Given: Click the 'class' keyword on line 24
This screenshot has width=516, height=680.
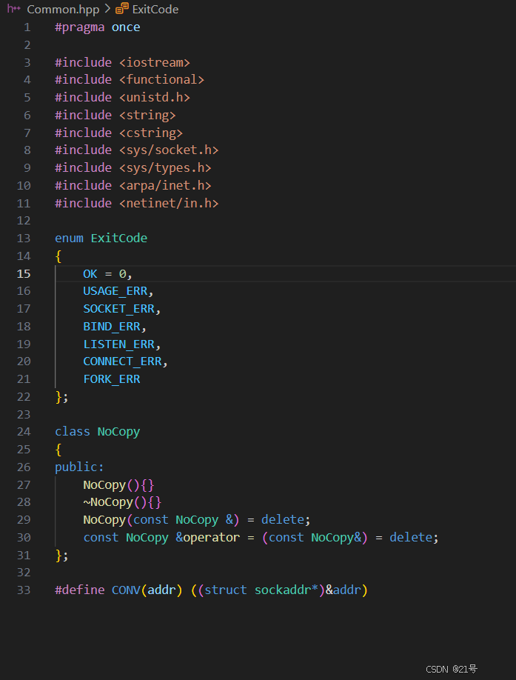Looking at the screenshot, I should coord(73,432).
